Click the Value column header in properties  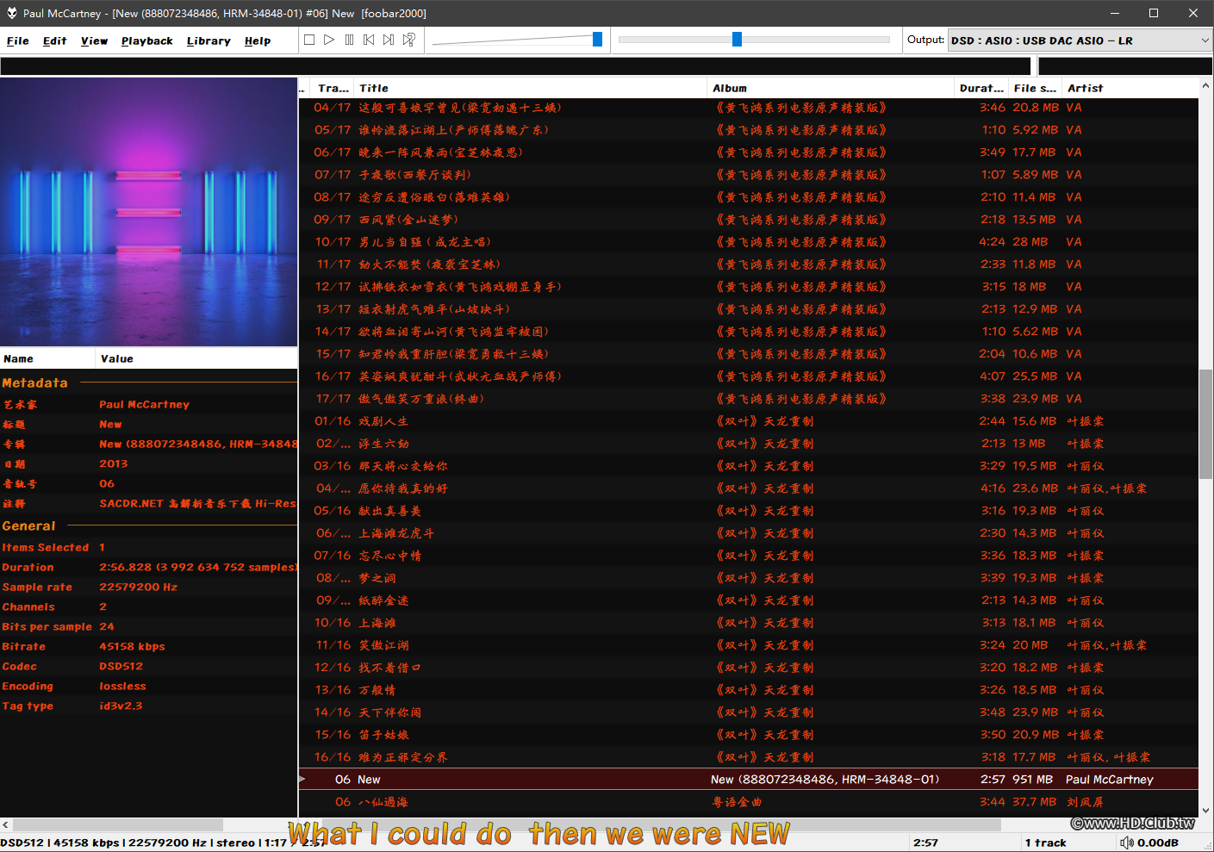pyautogui.click(x=196, y=358)
